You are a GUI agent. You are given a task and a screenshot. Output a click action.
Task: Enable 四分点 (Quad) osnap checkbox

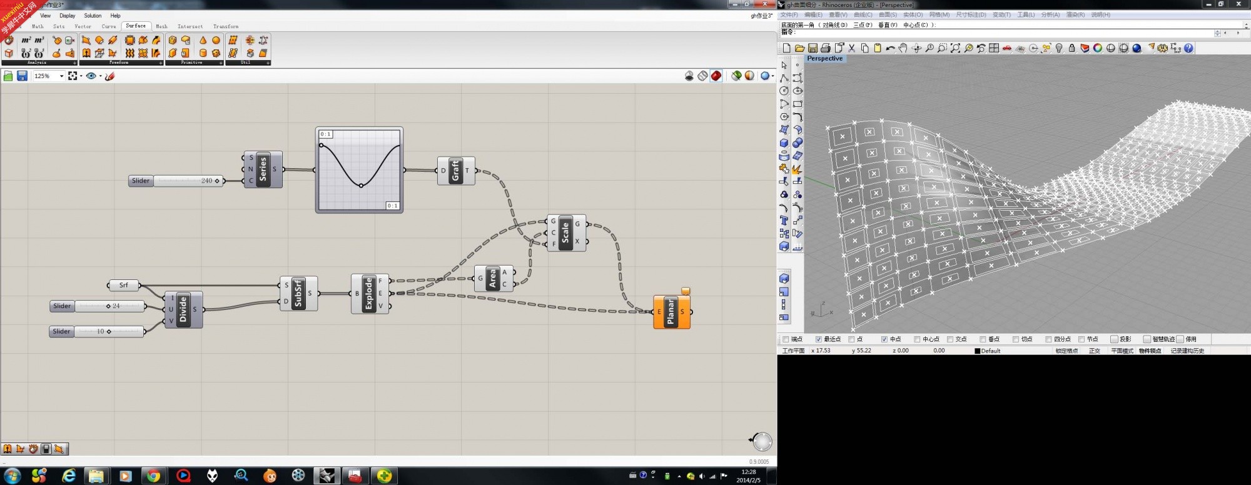pos(1048,339)
